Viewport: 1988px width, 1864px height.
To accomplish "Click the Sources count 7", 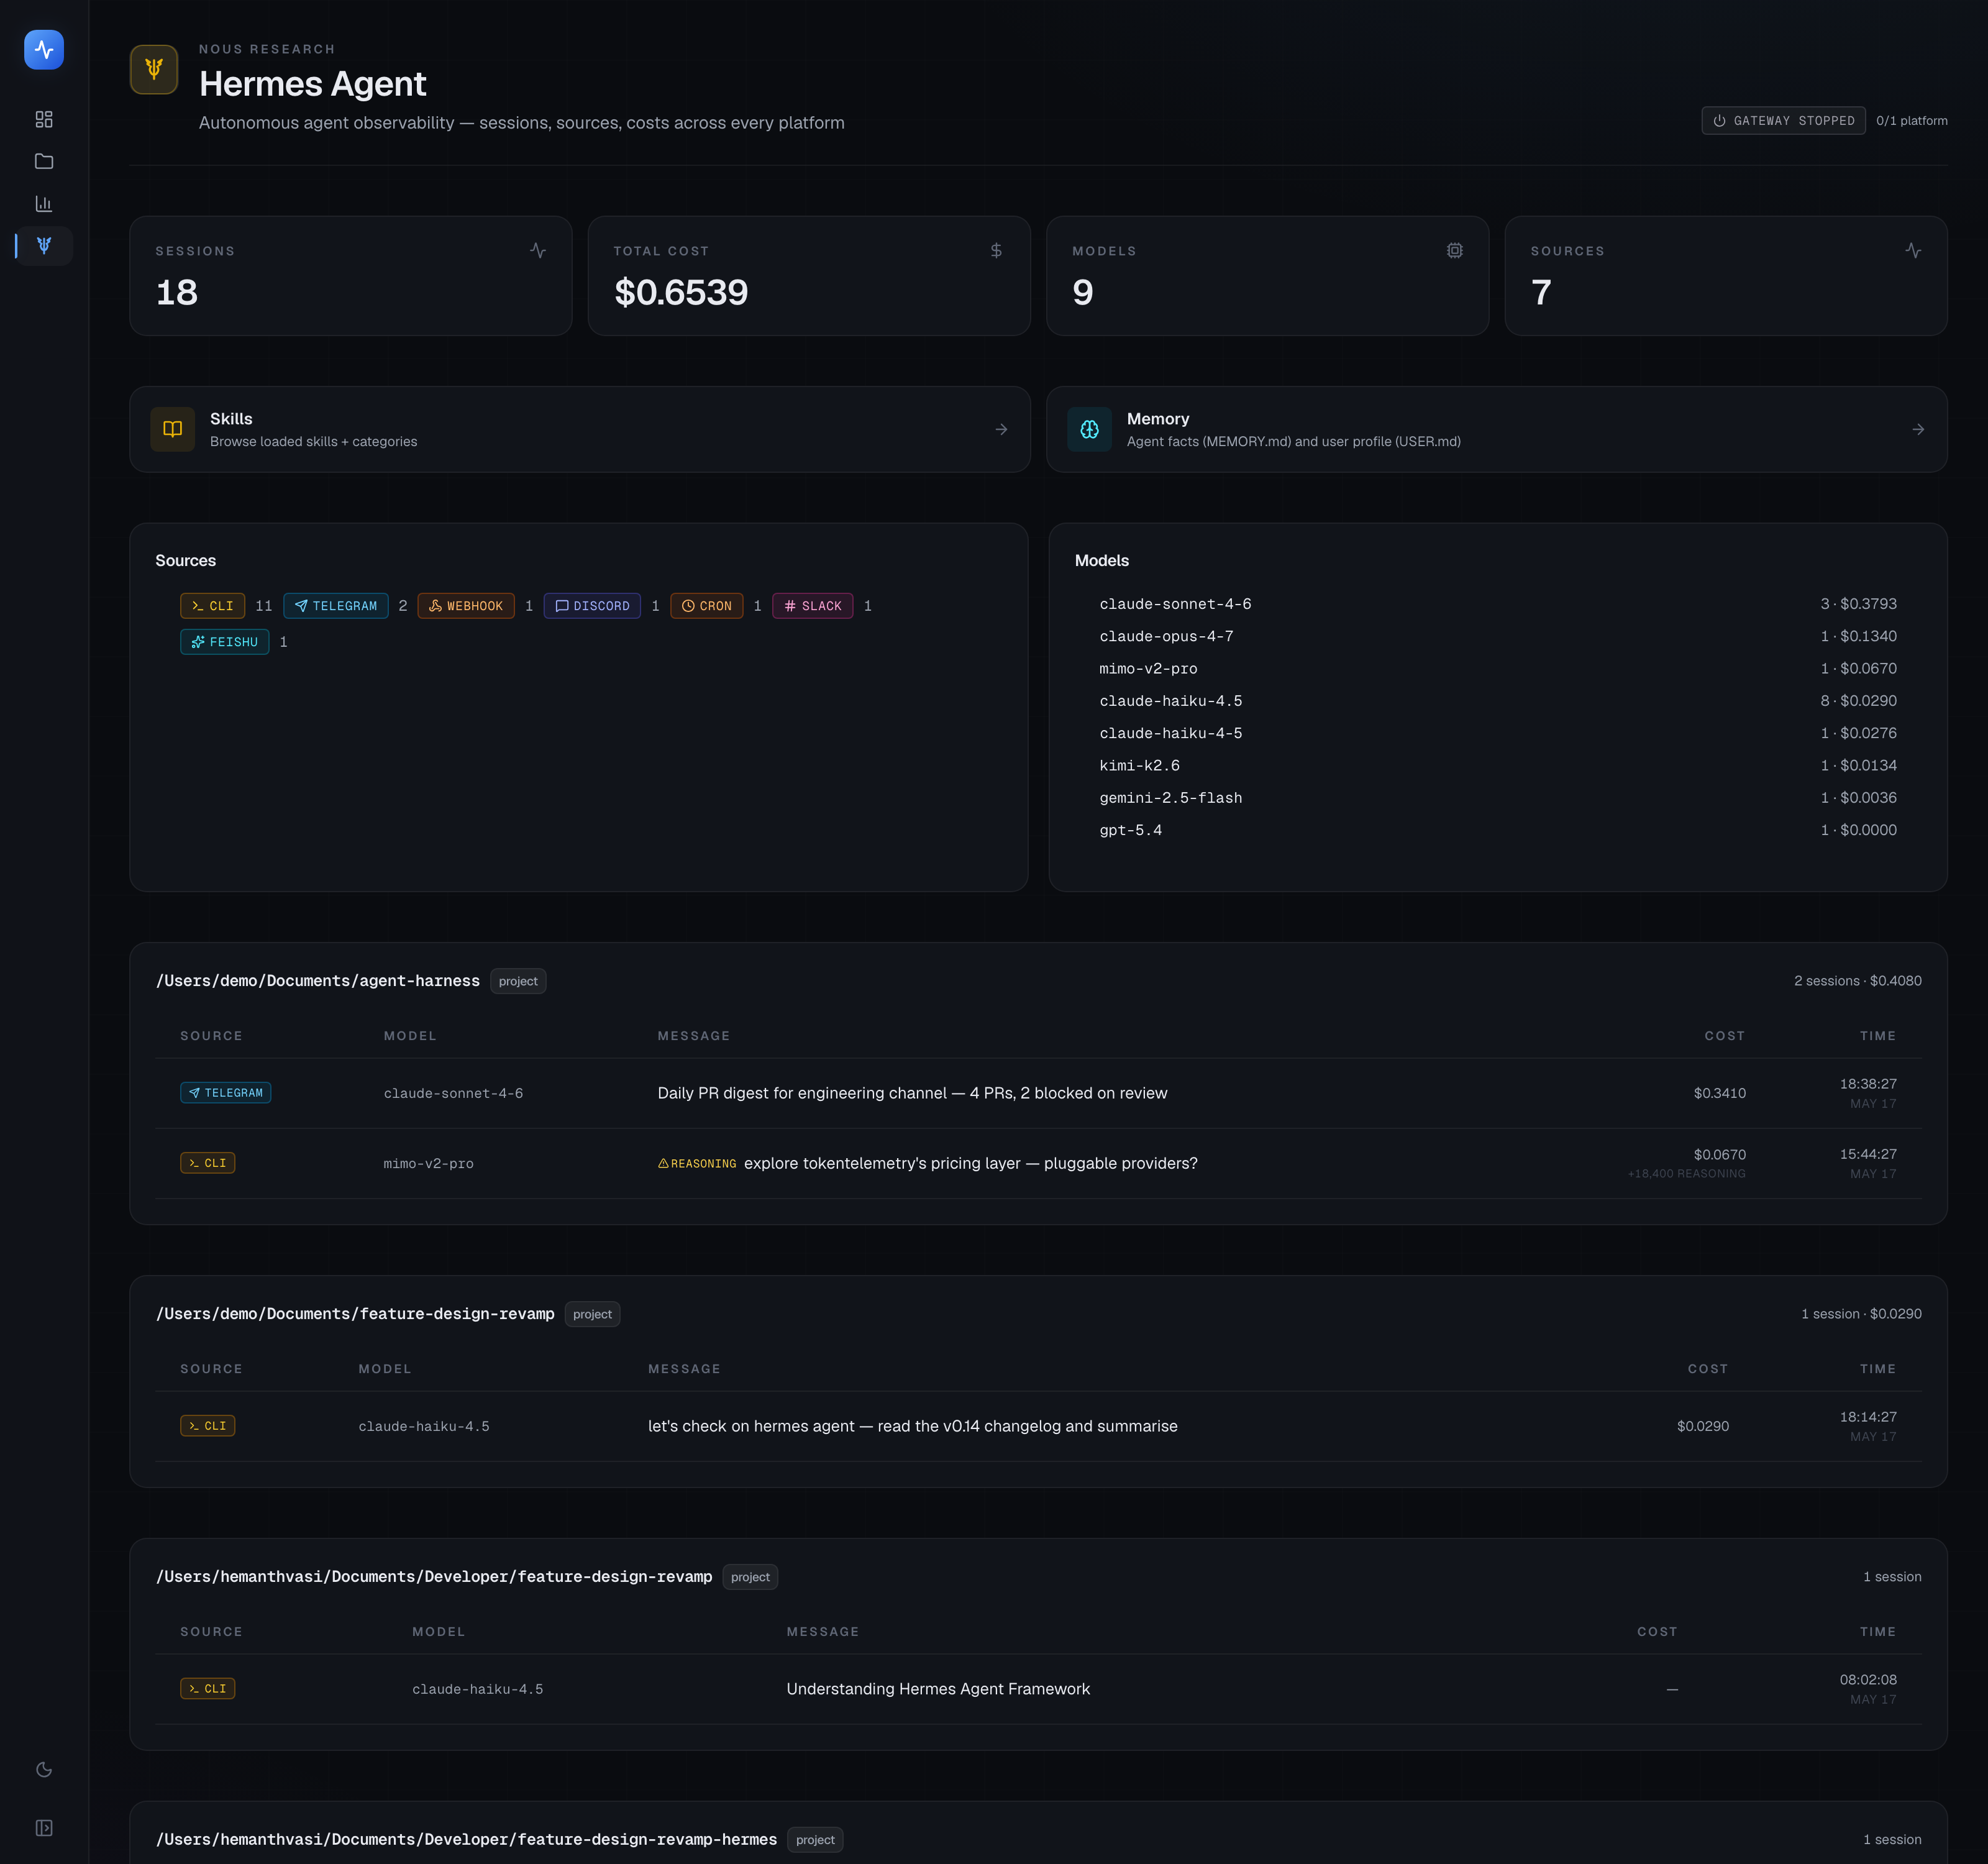I will [x=1541, y=292].
